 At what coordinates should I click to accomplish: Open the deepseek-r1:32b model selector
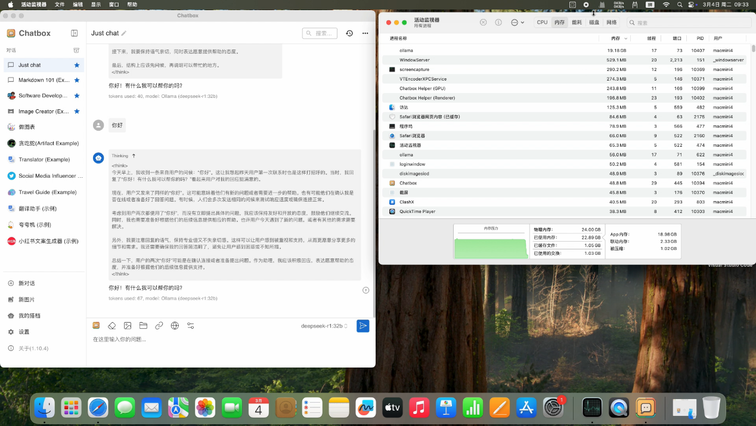(324, 326)
